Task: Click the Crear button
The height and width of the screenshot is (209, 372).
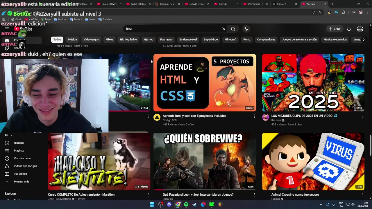Action: (334, 29)
